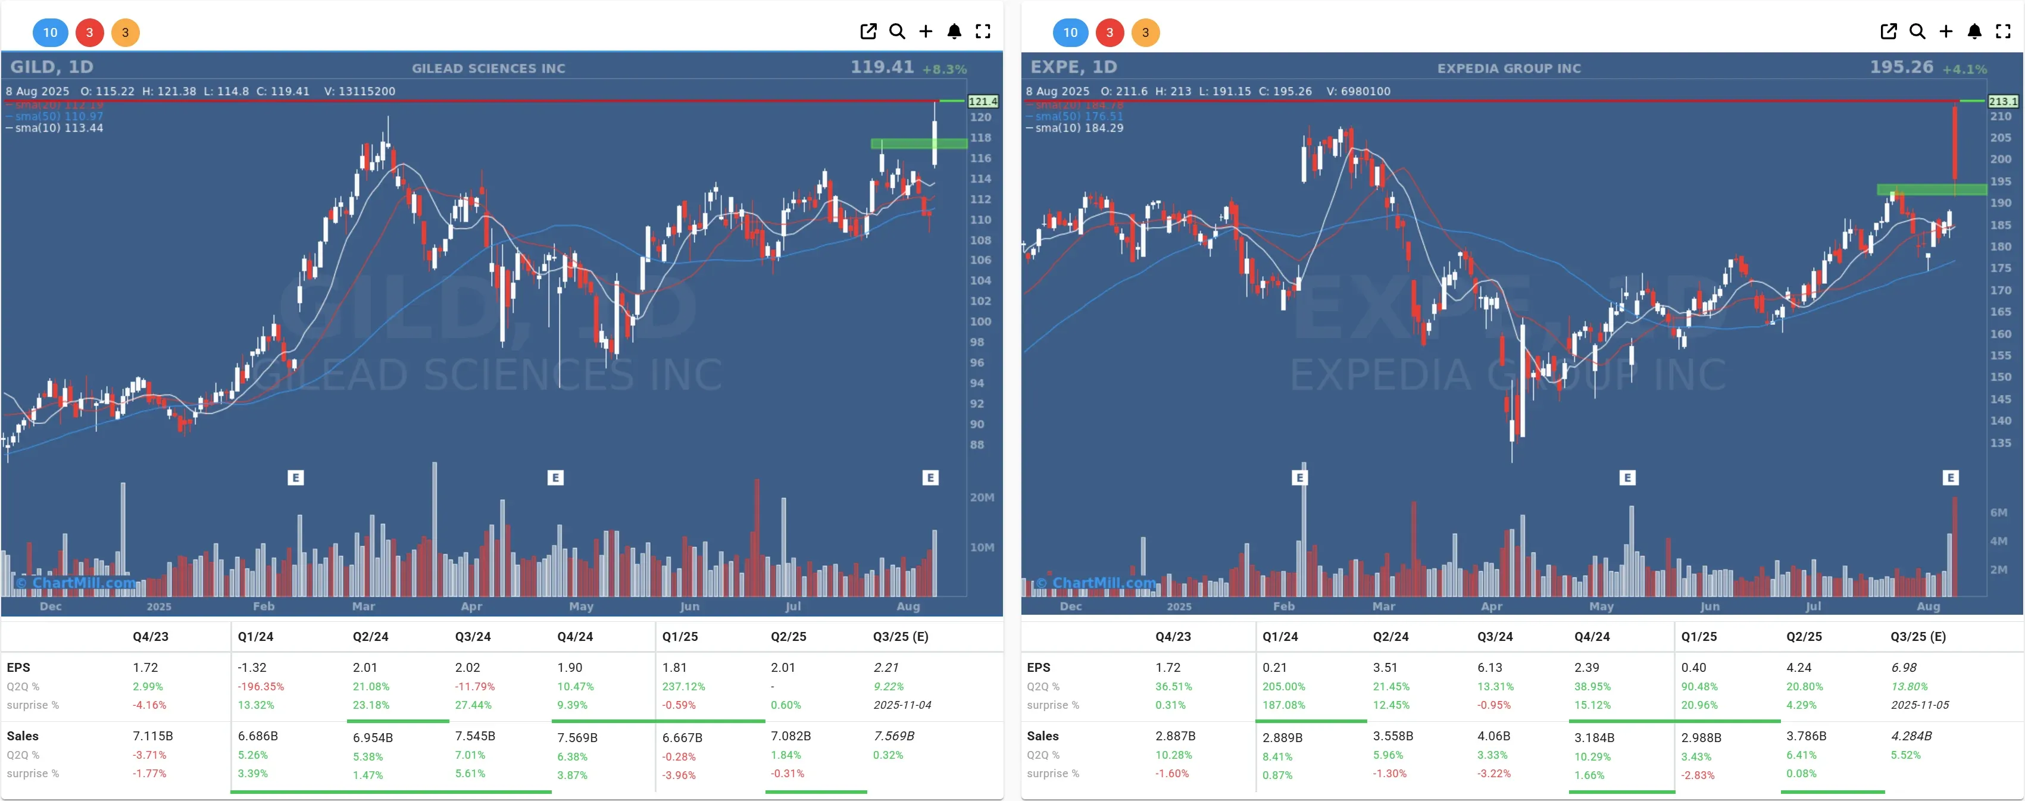Click EXPE earnings date 2025-11-05
This screenshot has height=801, width=2025.
(x=1920, y=705)
